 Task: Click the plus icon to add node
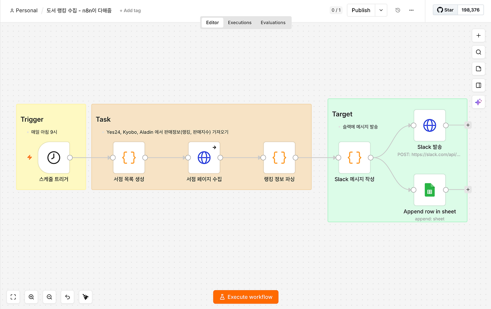(x=478, y=36)
